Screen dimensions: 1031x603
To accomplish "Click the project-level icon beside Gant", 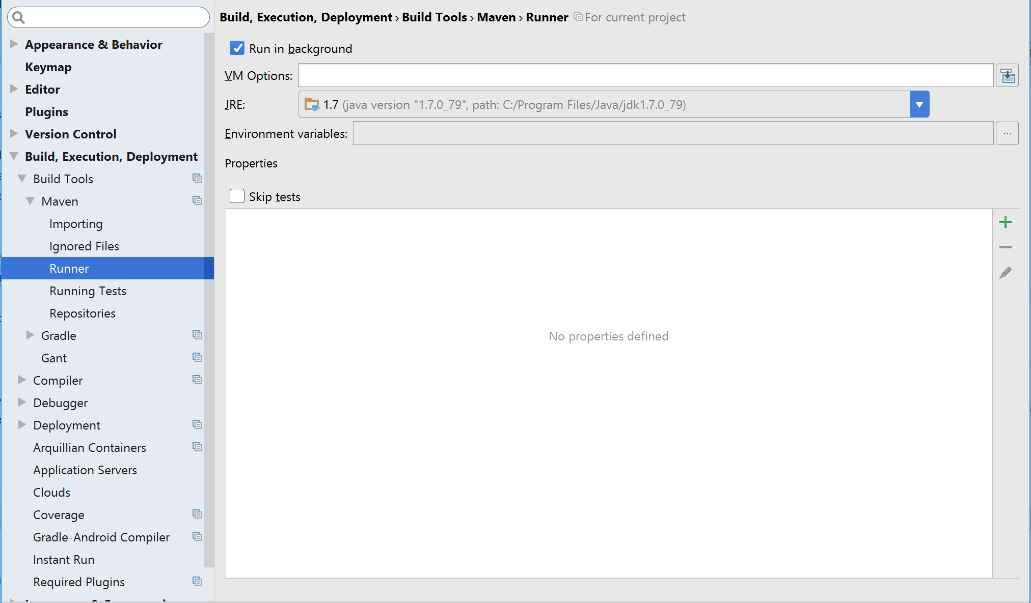I will (x=197, y=357).
